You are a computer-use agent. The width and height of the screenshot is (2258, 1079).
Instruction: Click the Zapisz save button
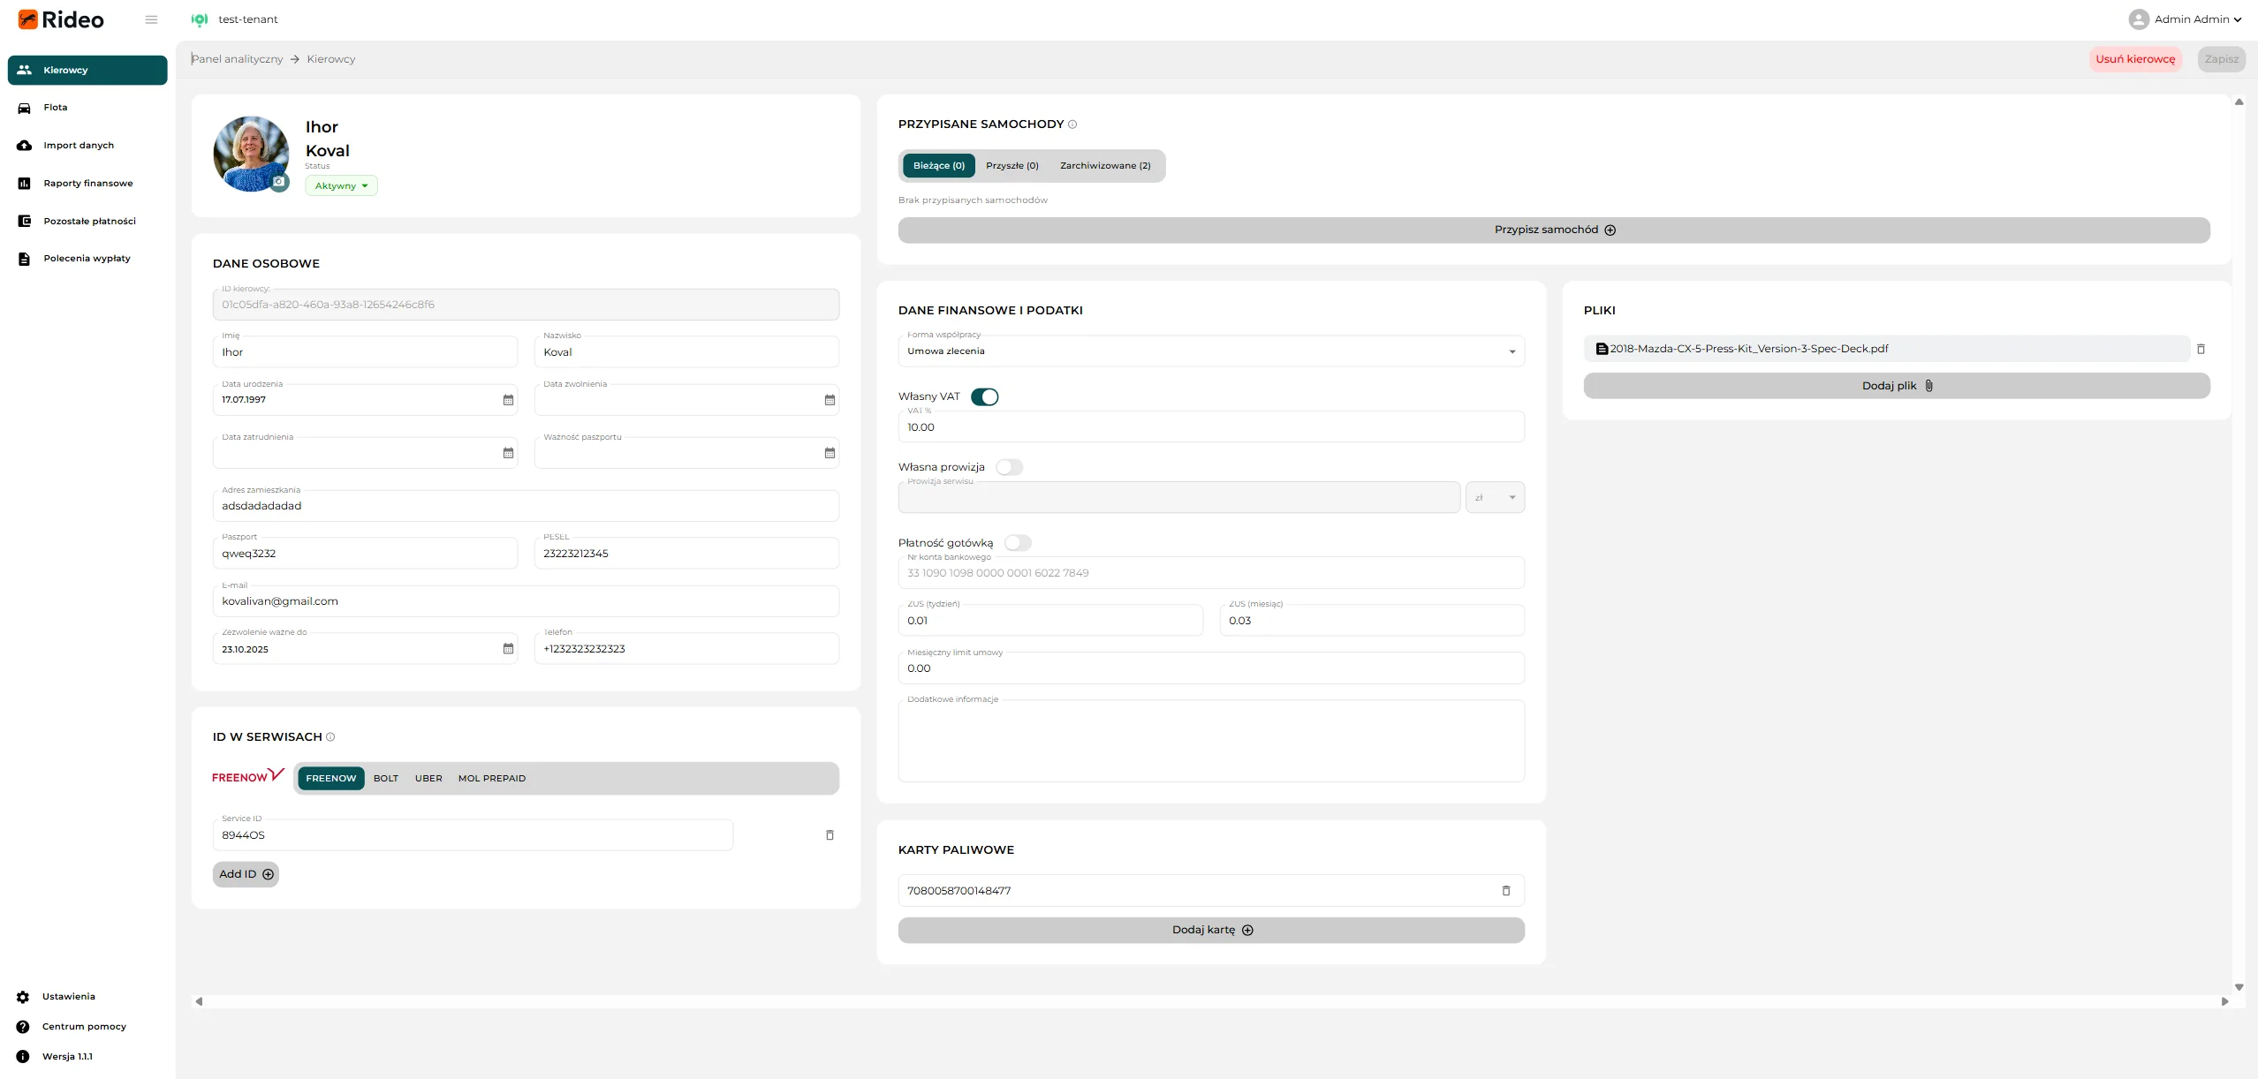pyautogui.click(x=2222, y=59)
